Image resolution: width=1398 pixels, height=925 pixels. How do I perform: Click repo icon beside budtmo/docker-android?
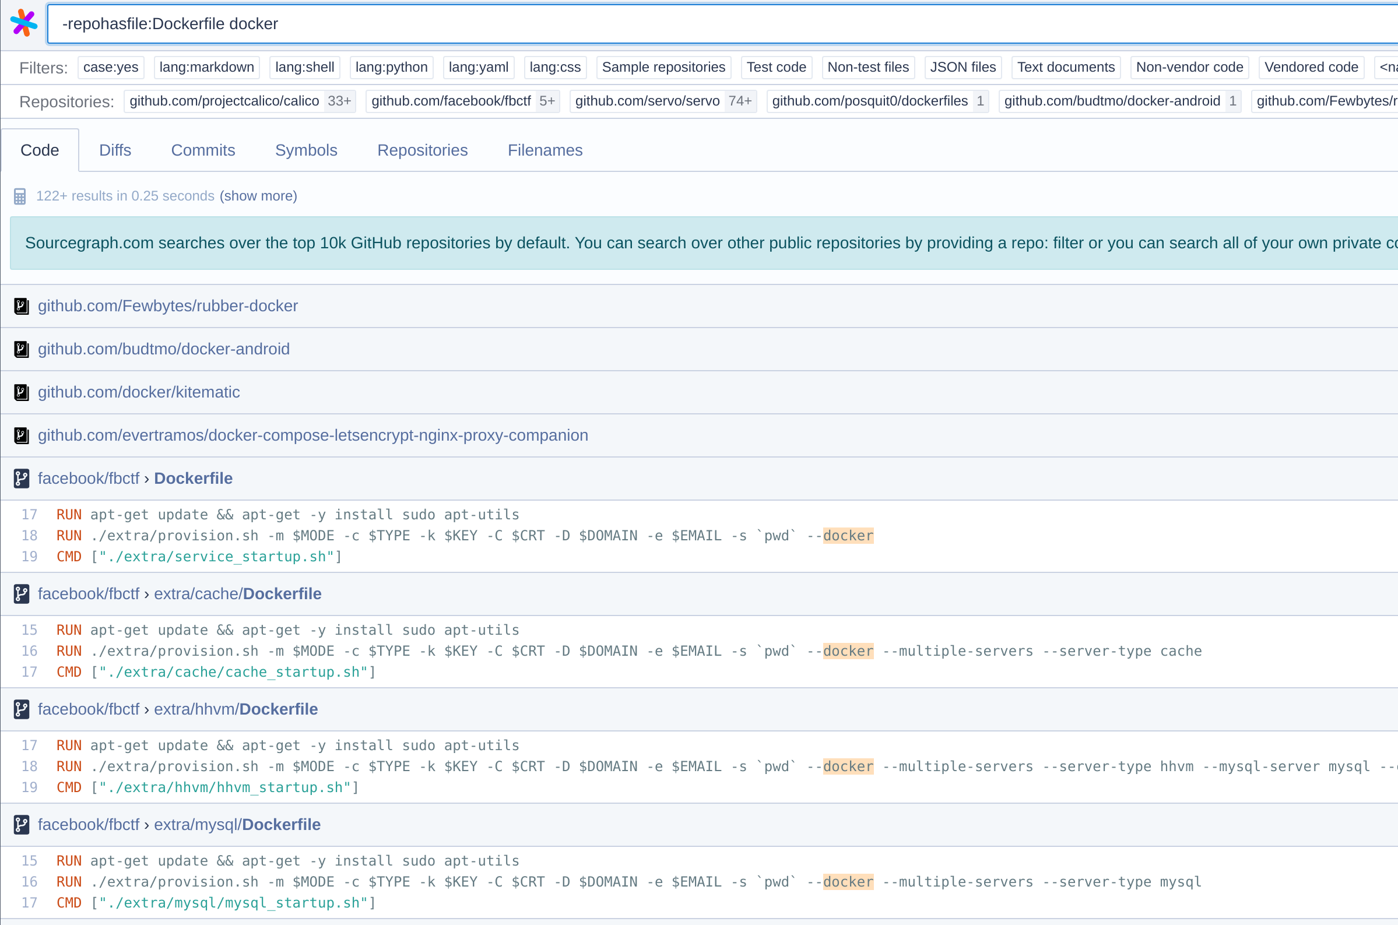pyautogui.click(x=21, y=349)
